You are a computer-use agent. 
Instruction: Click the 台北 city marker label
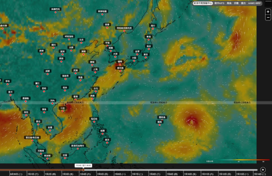point(96,88)
